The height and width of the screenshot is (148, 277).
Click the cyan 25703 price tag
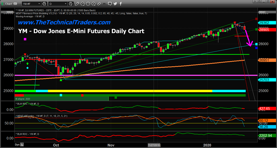(x=267, y=80)
